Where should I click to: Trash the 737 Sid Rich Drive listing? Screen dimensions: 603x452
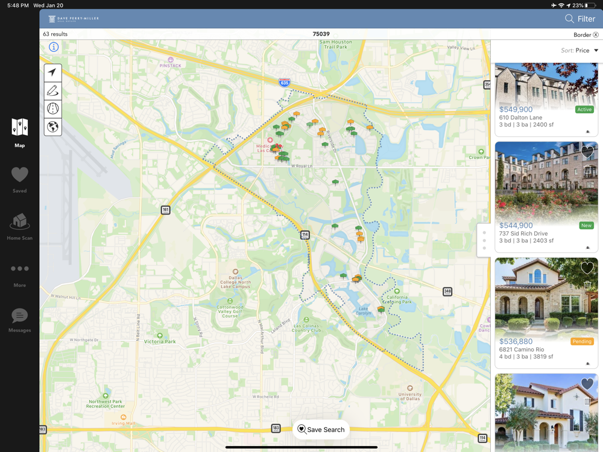point(587,169)
